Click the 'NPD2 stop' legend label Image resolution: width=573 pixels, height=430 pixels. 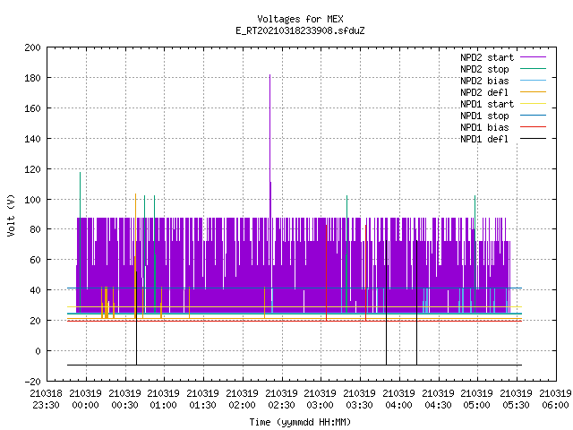pos(484,69)
